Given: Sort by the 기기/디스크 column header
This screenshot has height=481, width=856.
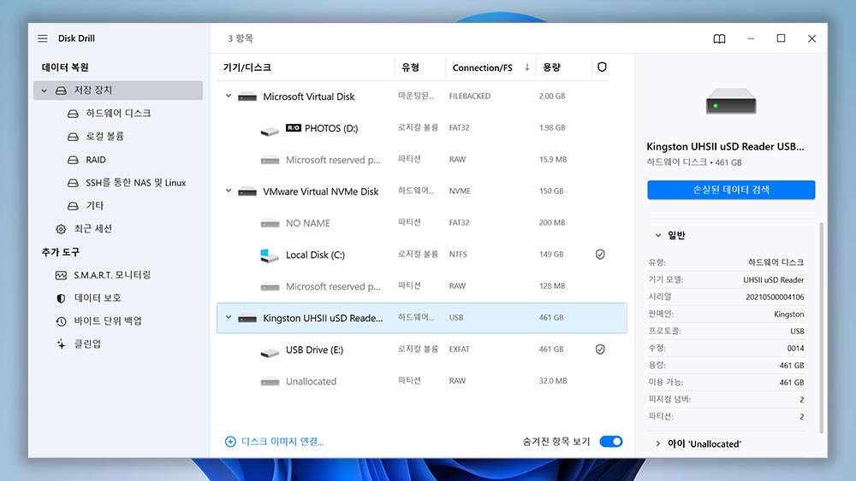Looking at the screenshot, I should [x=247, y=67].
